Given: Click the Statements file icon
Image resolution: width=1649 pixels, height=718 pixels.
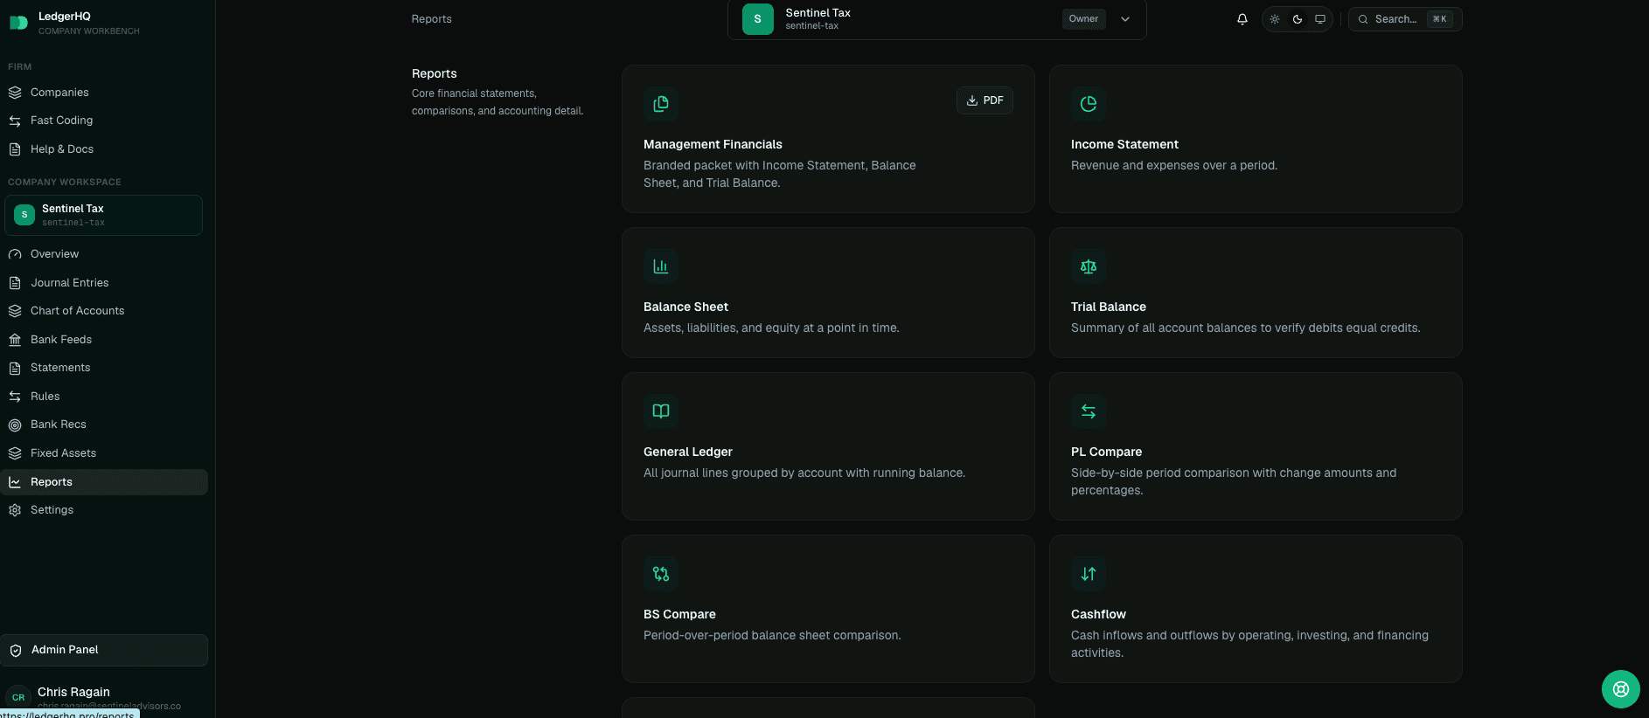Looking at the screenshot, I should pyautogui.click(x=15, y=368).
